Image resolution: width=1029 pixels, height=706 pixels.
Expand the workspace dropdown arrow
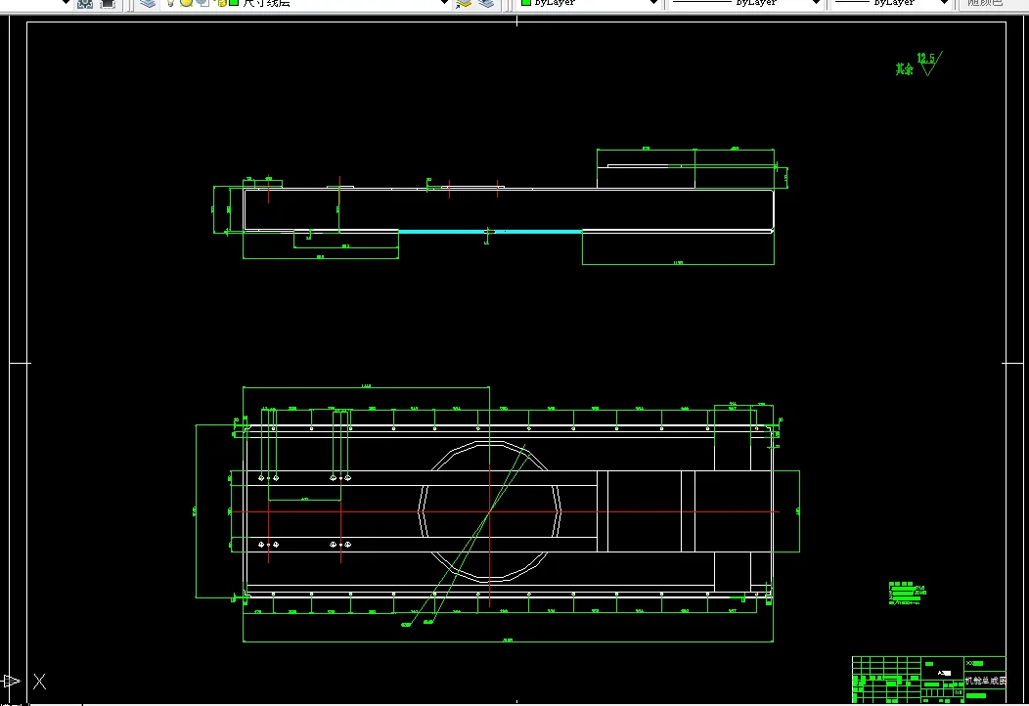pos(65,3)
